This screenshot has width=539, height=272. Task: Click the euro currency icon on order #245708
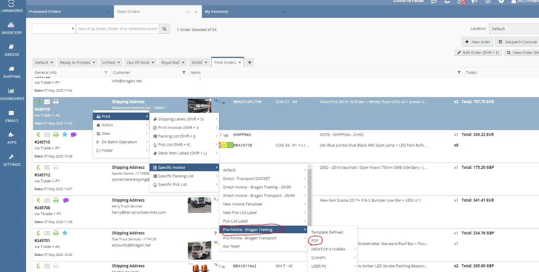[38, 200]
